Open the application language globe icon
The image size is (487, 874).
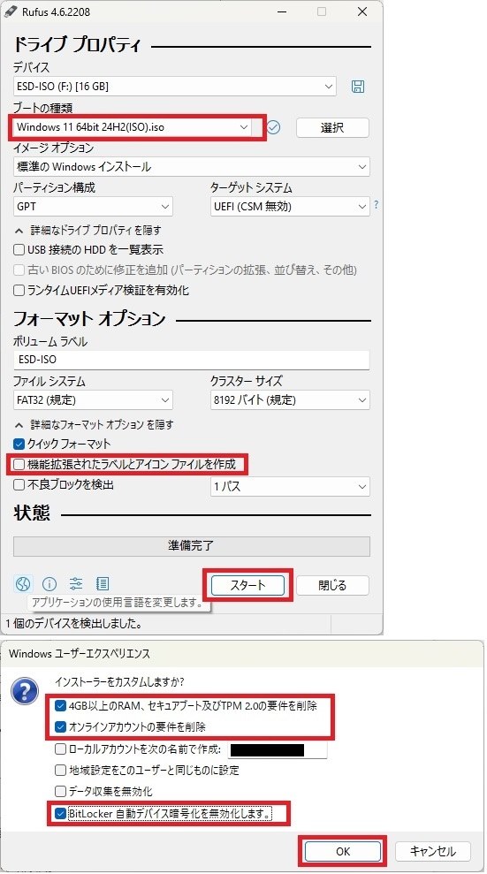[23, 583]
